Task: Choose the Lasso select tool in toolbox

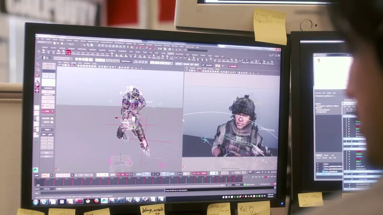Action: coord(38,69)
